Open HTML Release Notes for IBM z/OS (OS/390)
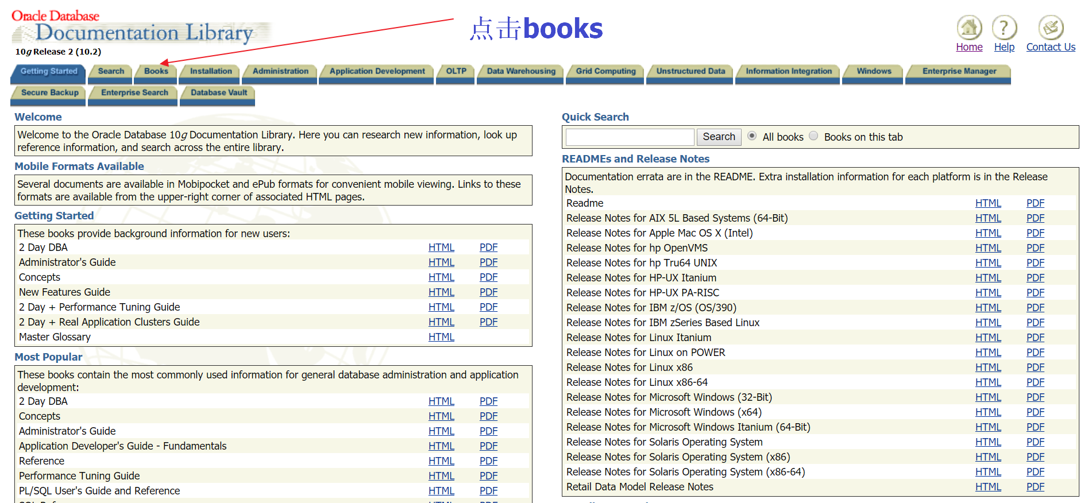Screen dimensions: 1088x503 pos(988,308)
